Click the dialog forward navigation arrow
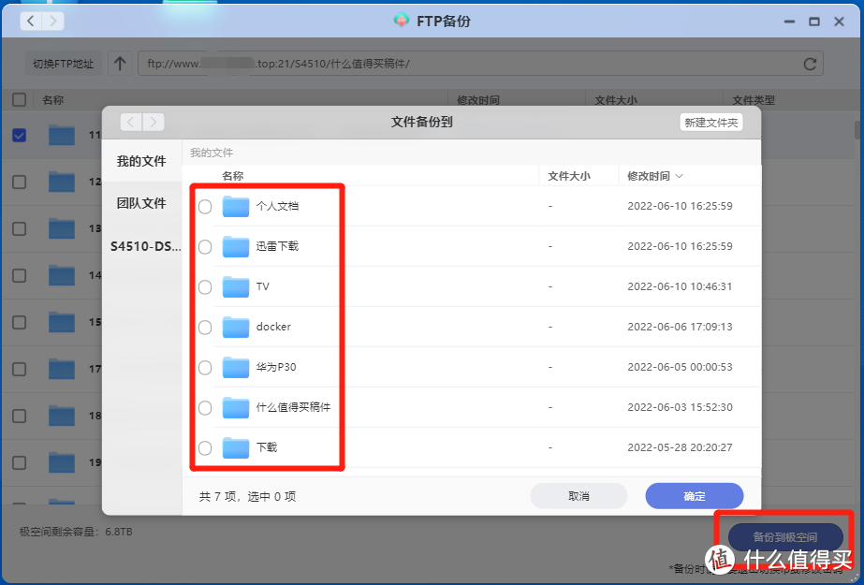This screenshot has height=585, width=864. point(154,122)
